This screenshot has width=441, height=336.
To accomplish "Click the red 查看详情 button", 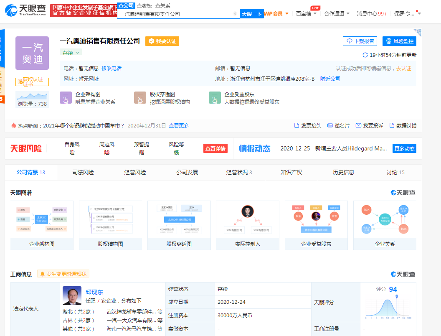I will (x=215, y=149).
